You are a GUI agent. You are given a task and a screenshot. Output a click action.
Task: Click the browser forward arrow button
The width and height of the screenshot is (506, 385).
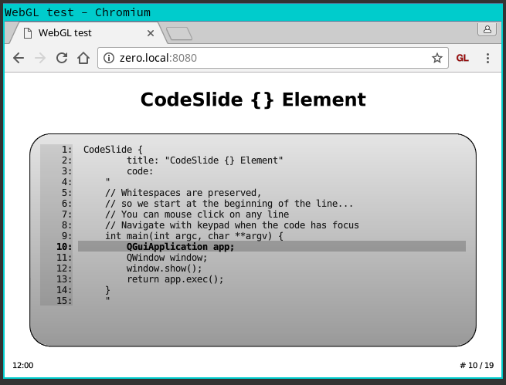click(x=40, y=58)
